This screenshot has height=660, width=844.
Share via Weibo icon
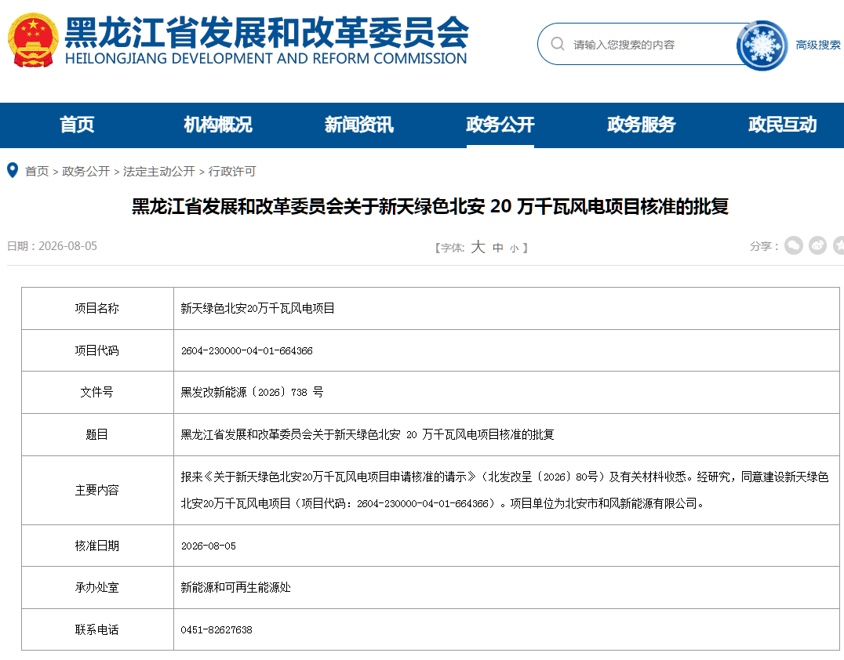click(x=817, y=246)
